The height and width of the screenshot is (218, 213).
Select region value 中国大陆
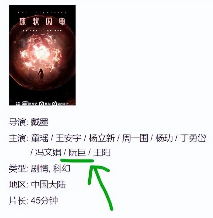48,185
